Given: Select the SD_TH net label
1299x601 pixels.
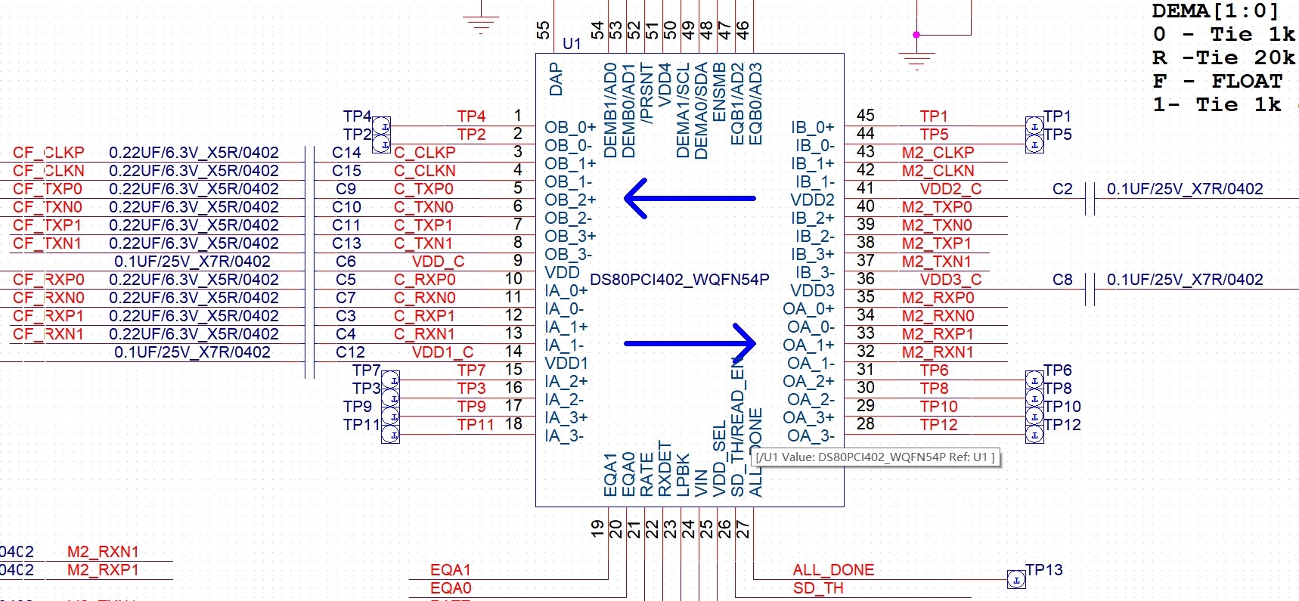Looking at the screenshot, I should pyautogui.click(x=818, y=588).
